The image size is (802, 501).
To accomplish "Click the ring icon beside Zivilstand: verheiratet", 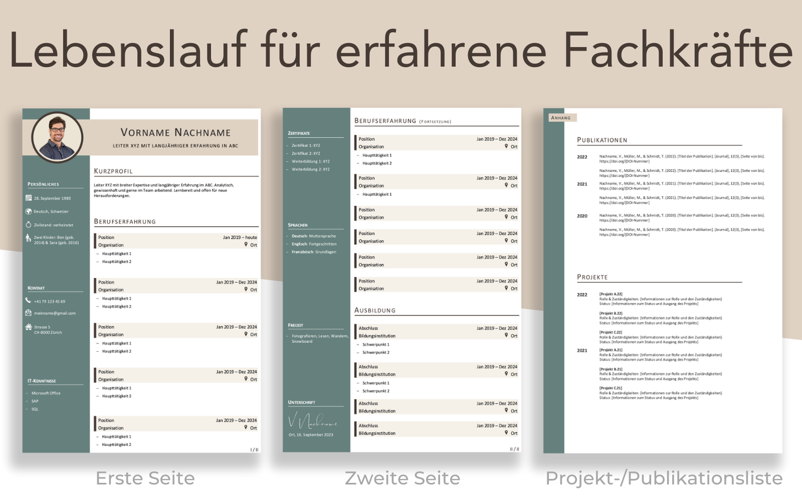I will [28, 225].
